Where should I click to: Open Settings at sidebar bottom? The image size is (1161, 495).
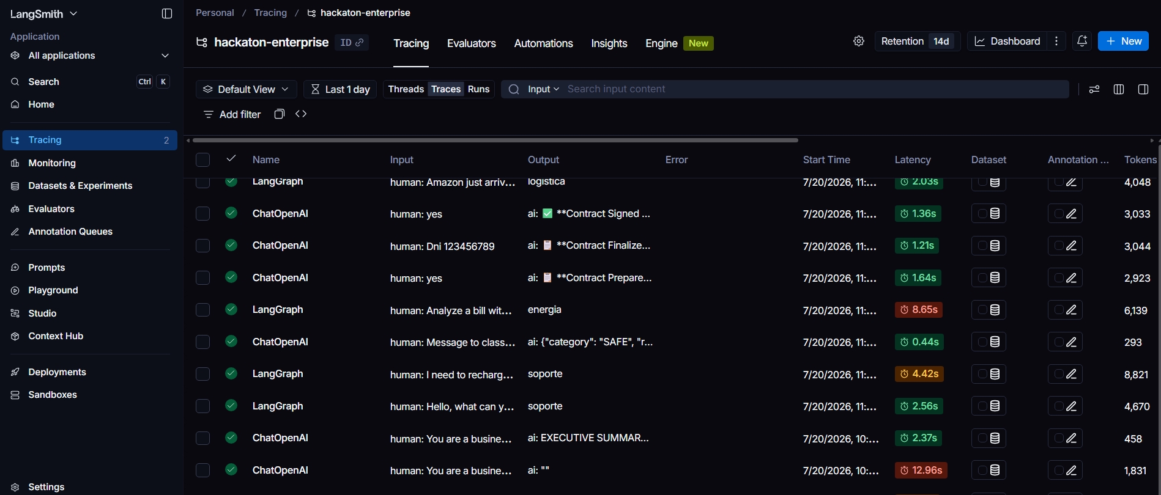46,487
